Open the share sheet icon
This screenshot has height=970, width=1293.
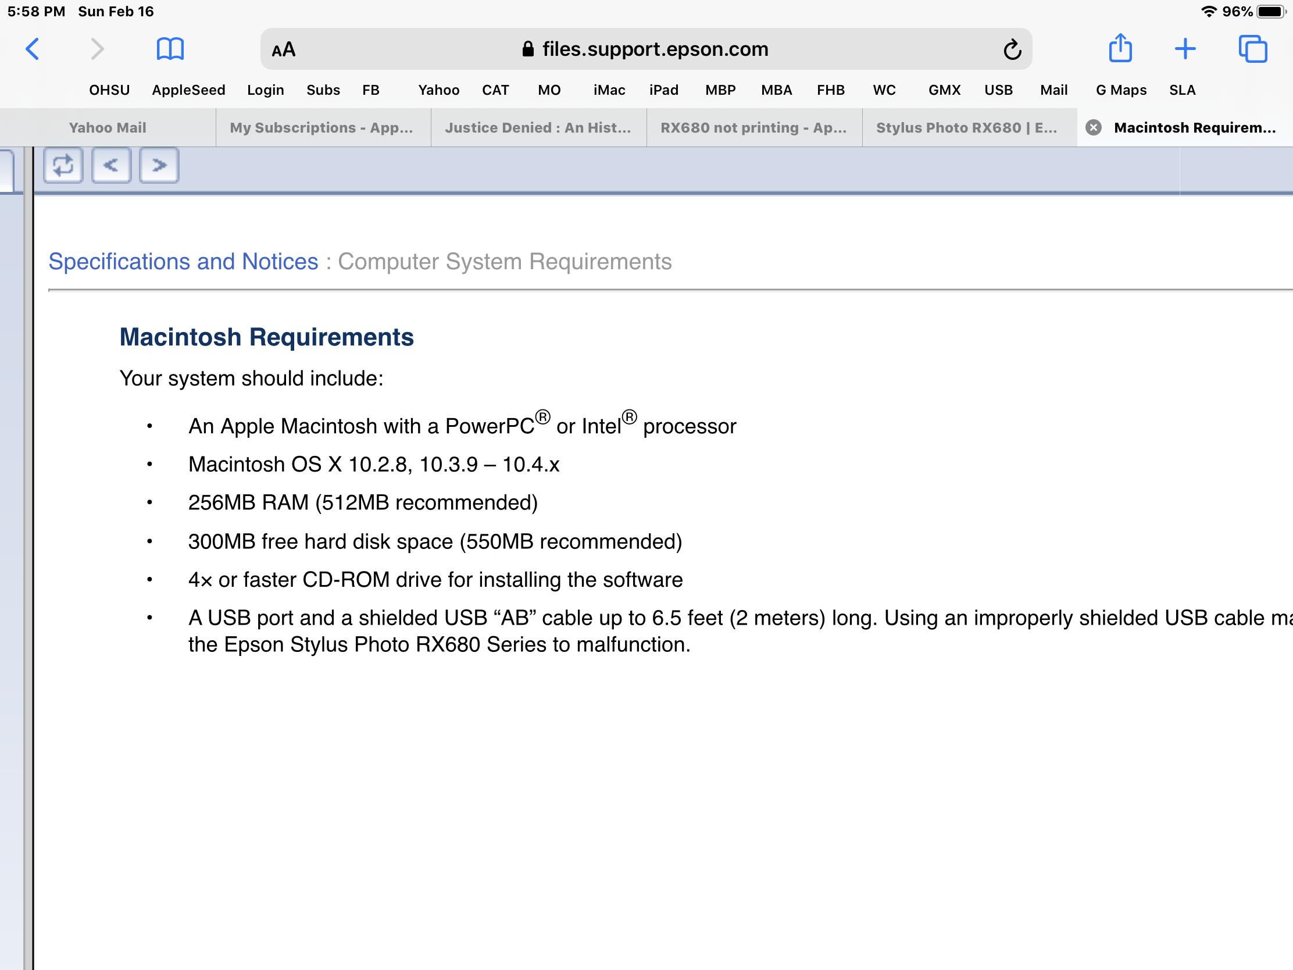tap(1120, 48)
